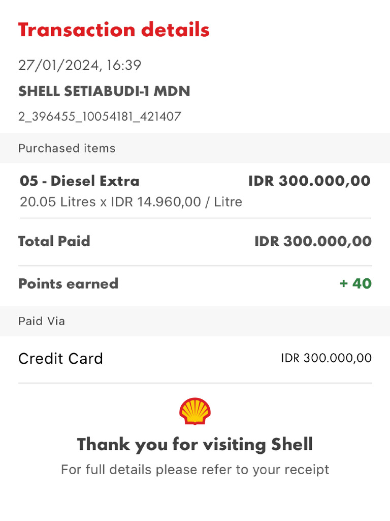
Task: Select the Credit Card payment method
Action: click(60, 359)
